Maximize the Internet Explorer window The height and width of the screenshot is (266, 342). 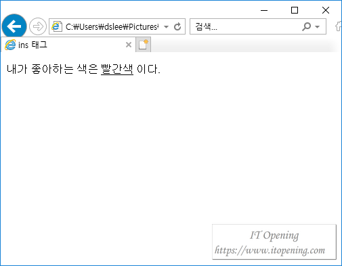click(x=295, y=10)
